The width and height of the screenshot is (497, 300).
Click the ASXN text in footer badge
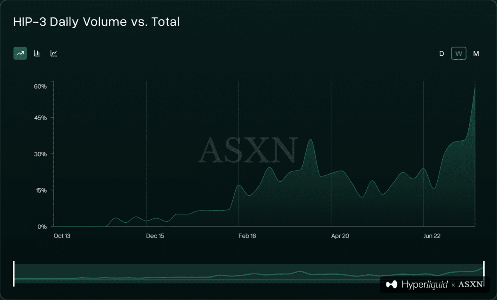470,284
